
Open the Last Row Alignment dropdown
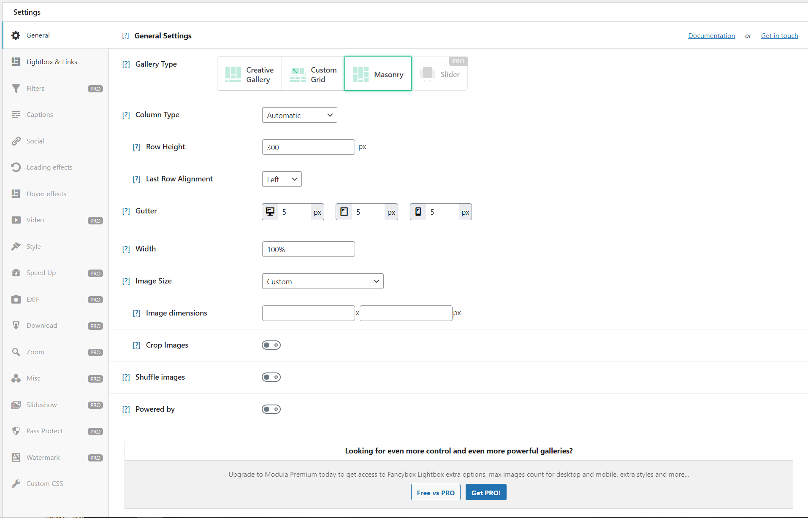coord(282,179)
